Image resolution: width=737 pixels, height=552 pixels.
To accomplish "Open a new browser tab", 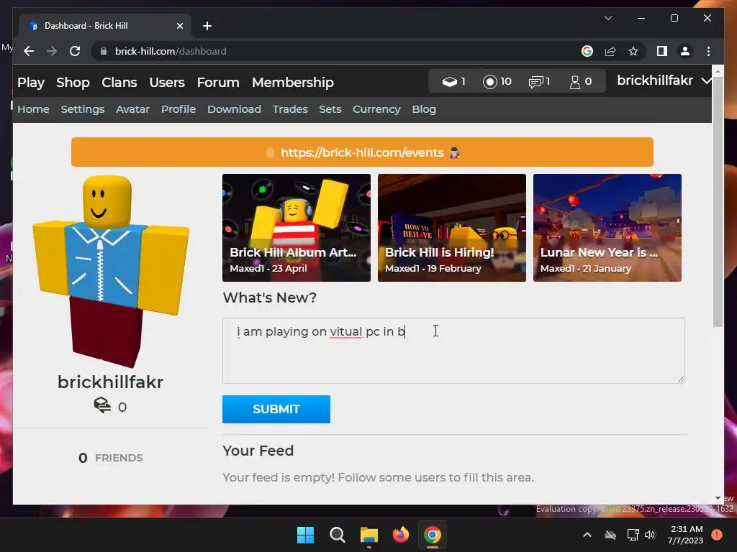I will [207, 26].
